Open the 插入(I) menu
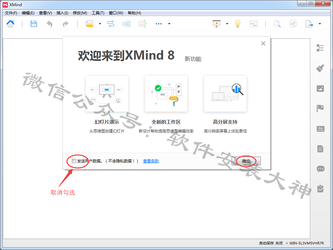The height and width of the screenshot is (250, 333). (x=62, y=13)
